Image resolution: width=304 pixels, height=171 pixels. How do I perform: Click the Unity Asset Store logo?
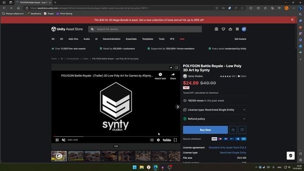67,29
